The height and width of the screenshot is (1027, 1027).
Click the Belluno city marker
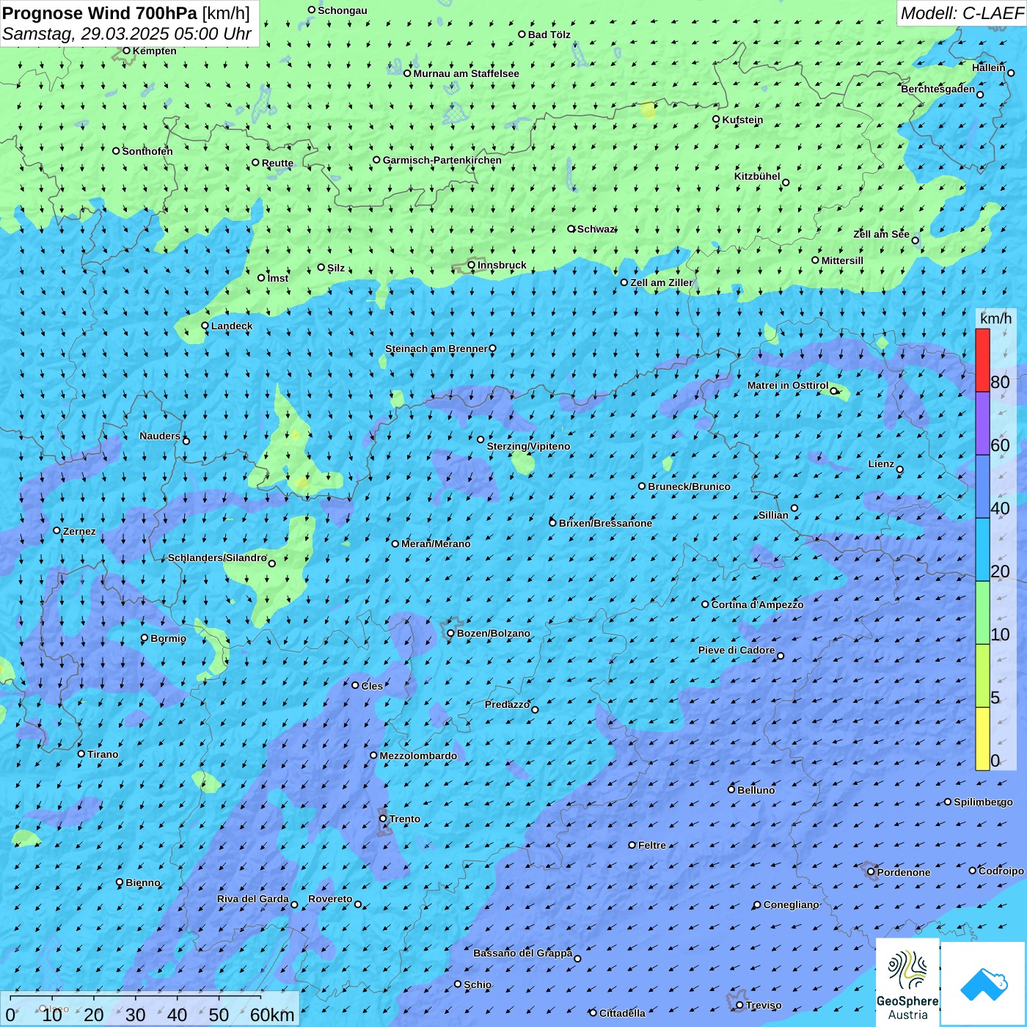tap(731, 789)
